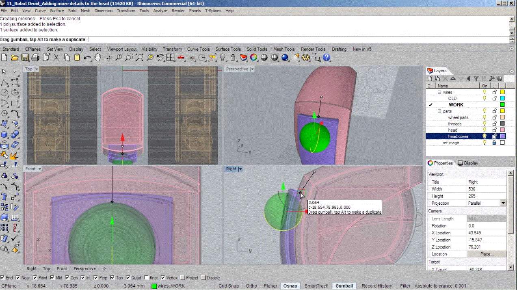
Task: Click the hammer Tools icon in Layers panel
Action: point(492,78)
